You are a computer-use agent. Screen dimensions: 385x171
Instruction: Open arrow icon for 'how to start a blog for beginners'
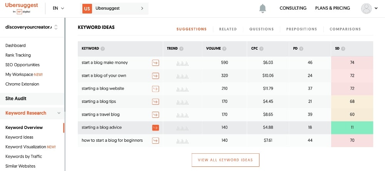156,141
